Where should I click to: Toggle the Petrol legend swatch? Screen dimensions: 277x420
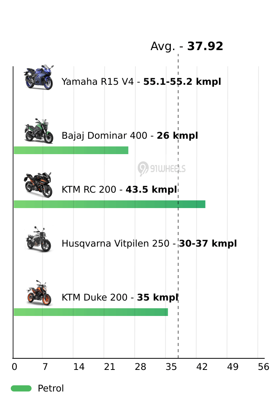click(x=21, y=388)
